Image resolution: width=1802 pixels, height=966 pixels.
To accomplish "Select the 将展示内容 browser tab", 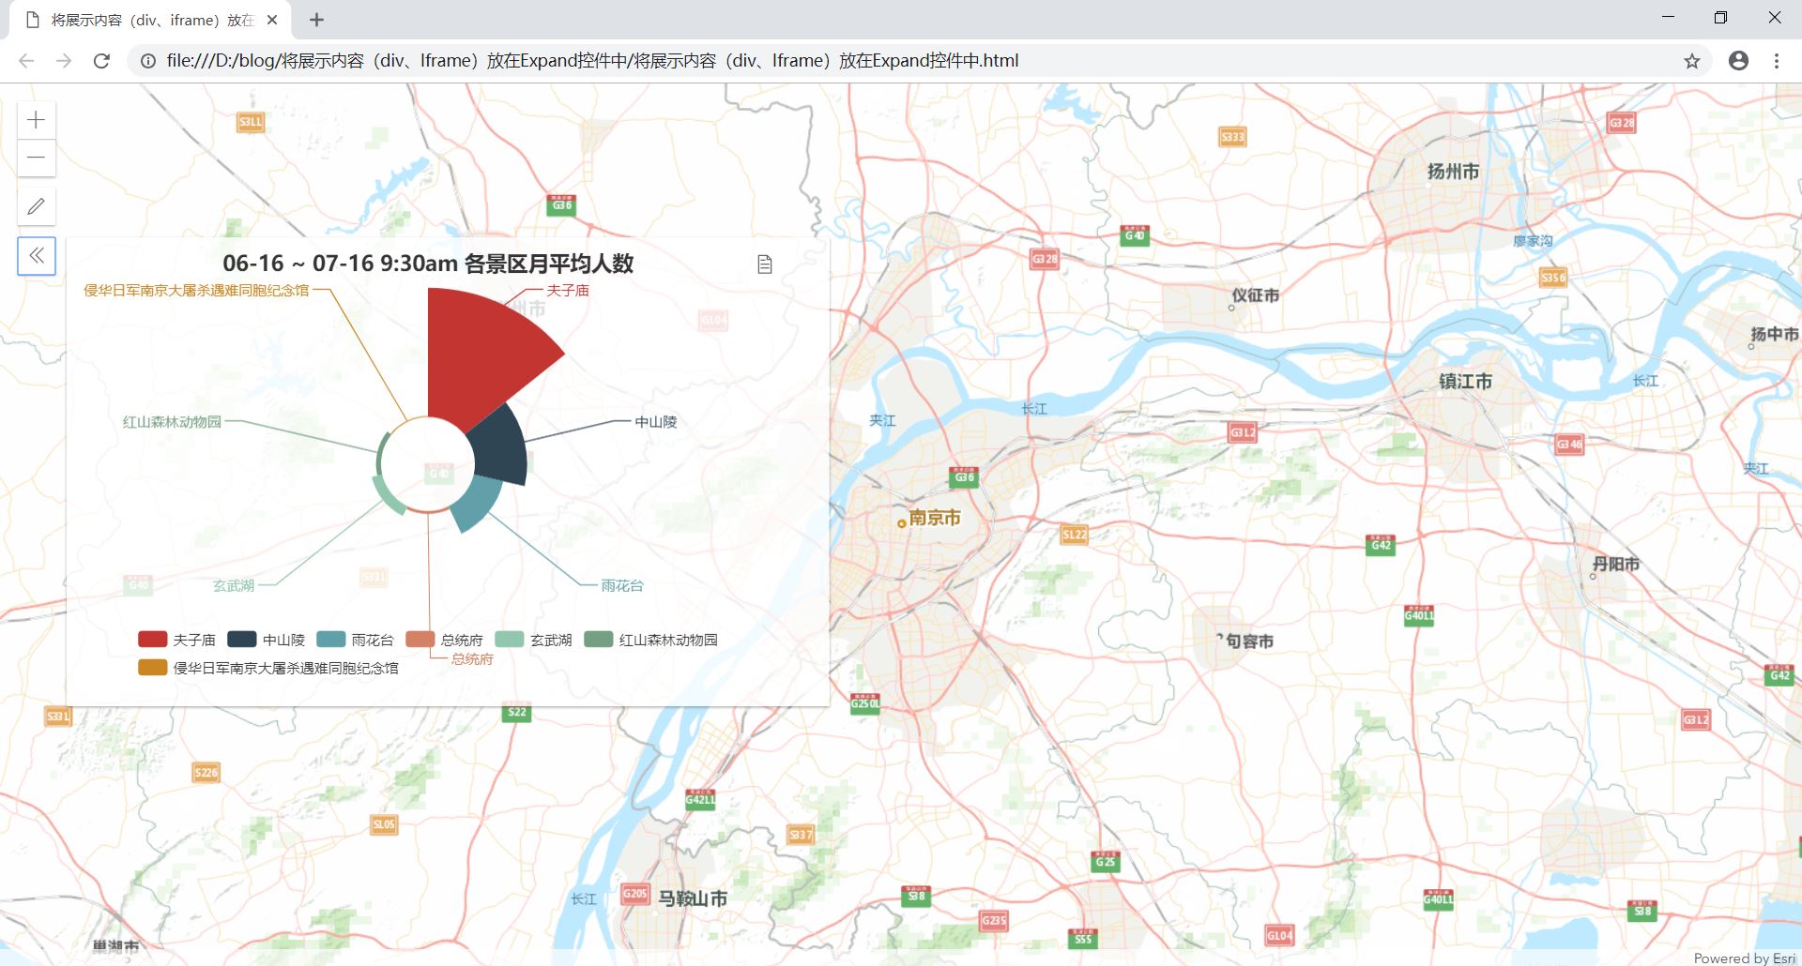I will click(150, 20).
